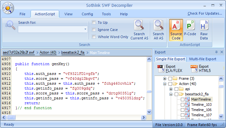Check the Frame (3) checkbox
This screenshot has width=226, height=128.
tap(170, 78)
